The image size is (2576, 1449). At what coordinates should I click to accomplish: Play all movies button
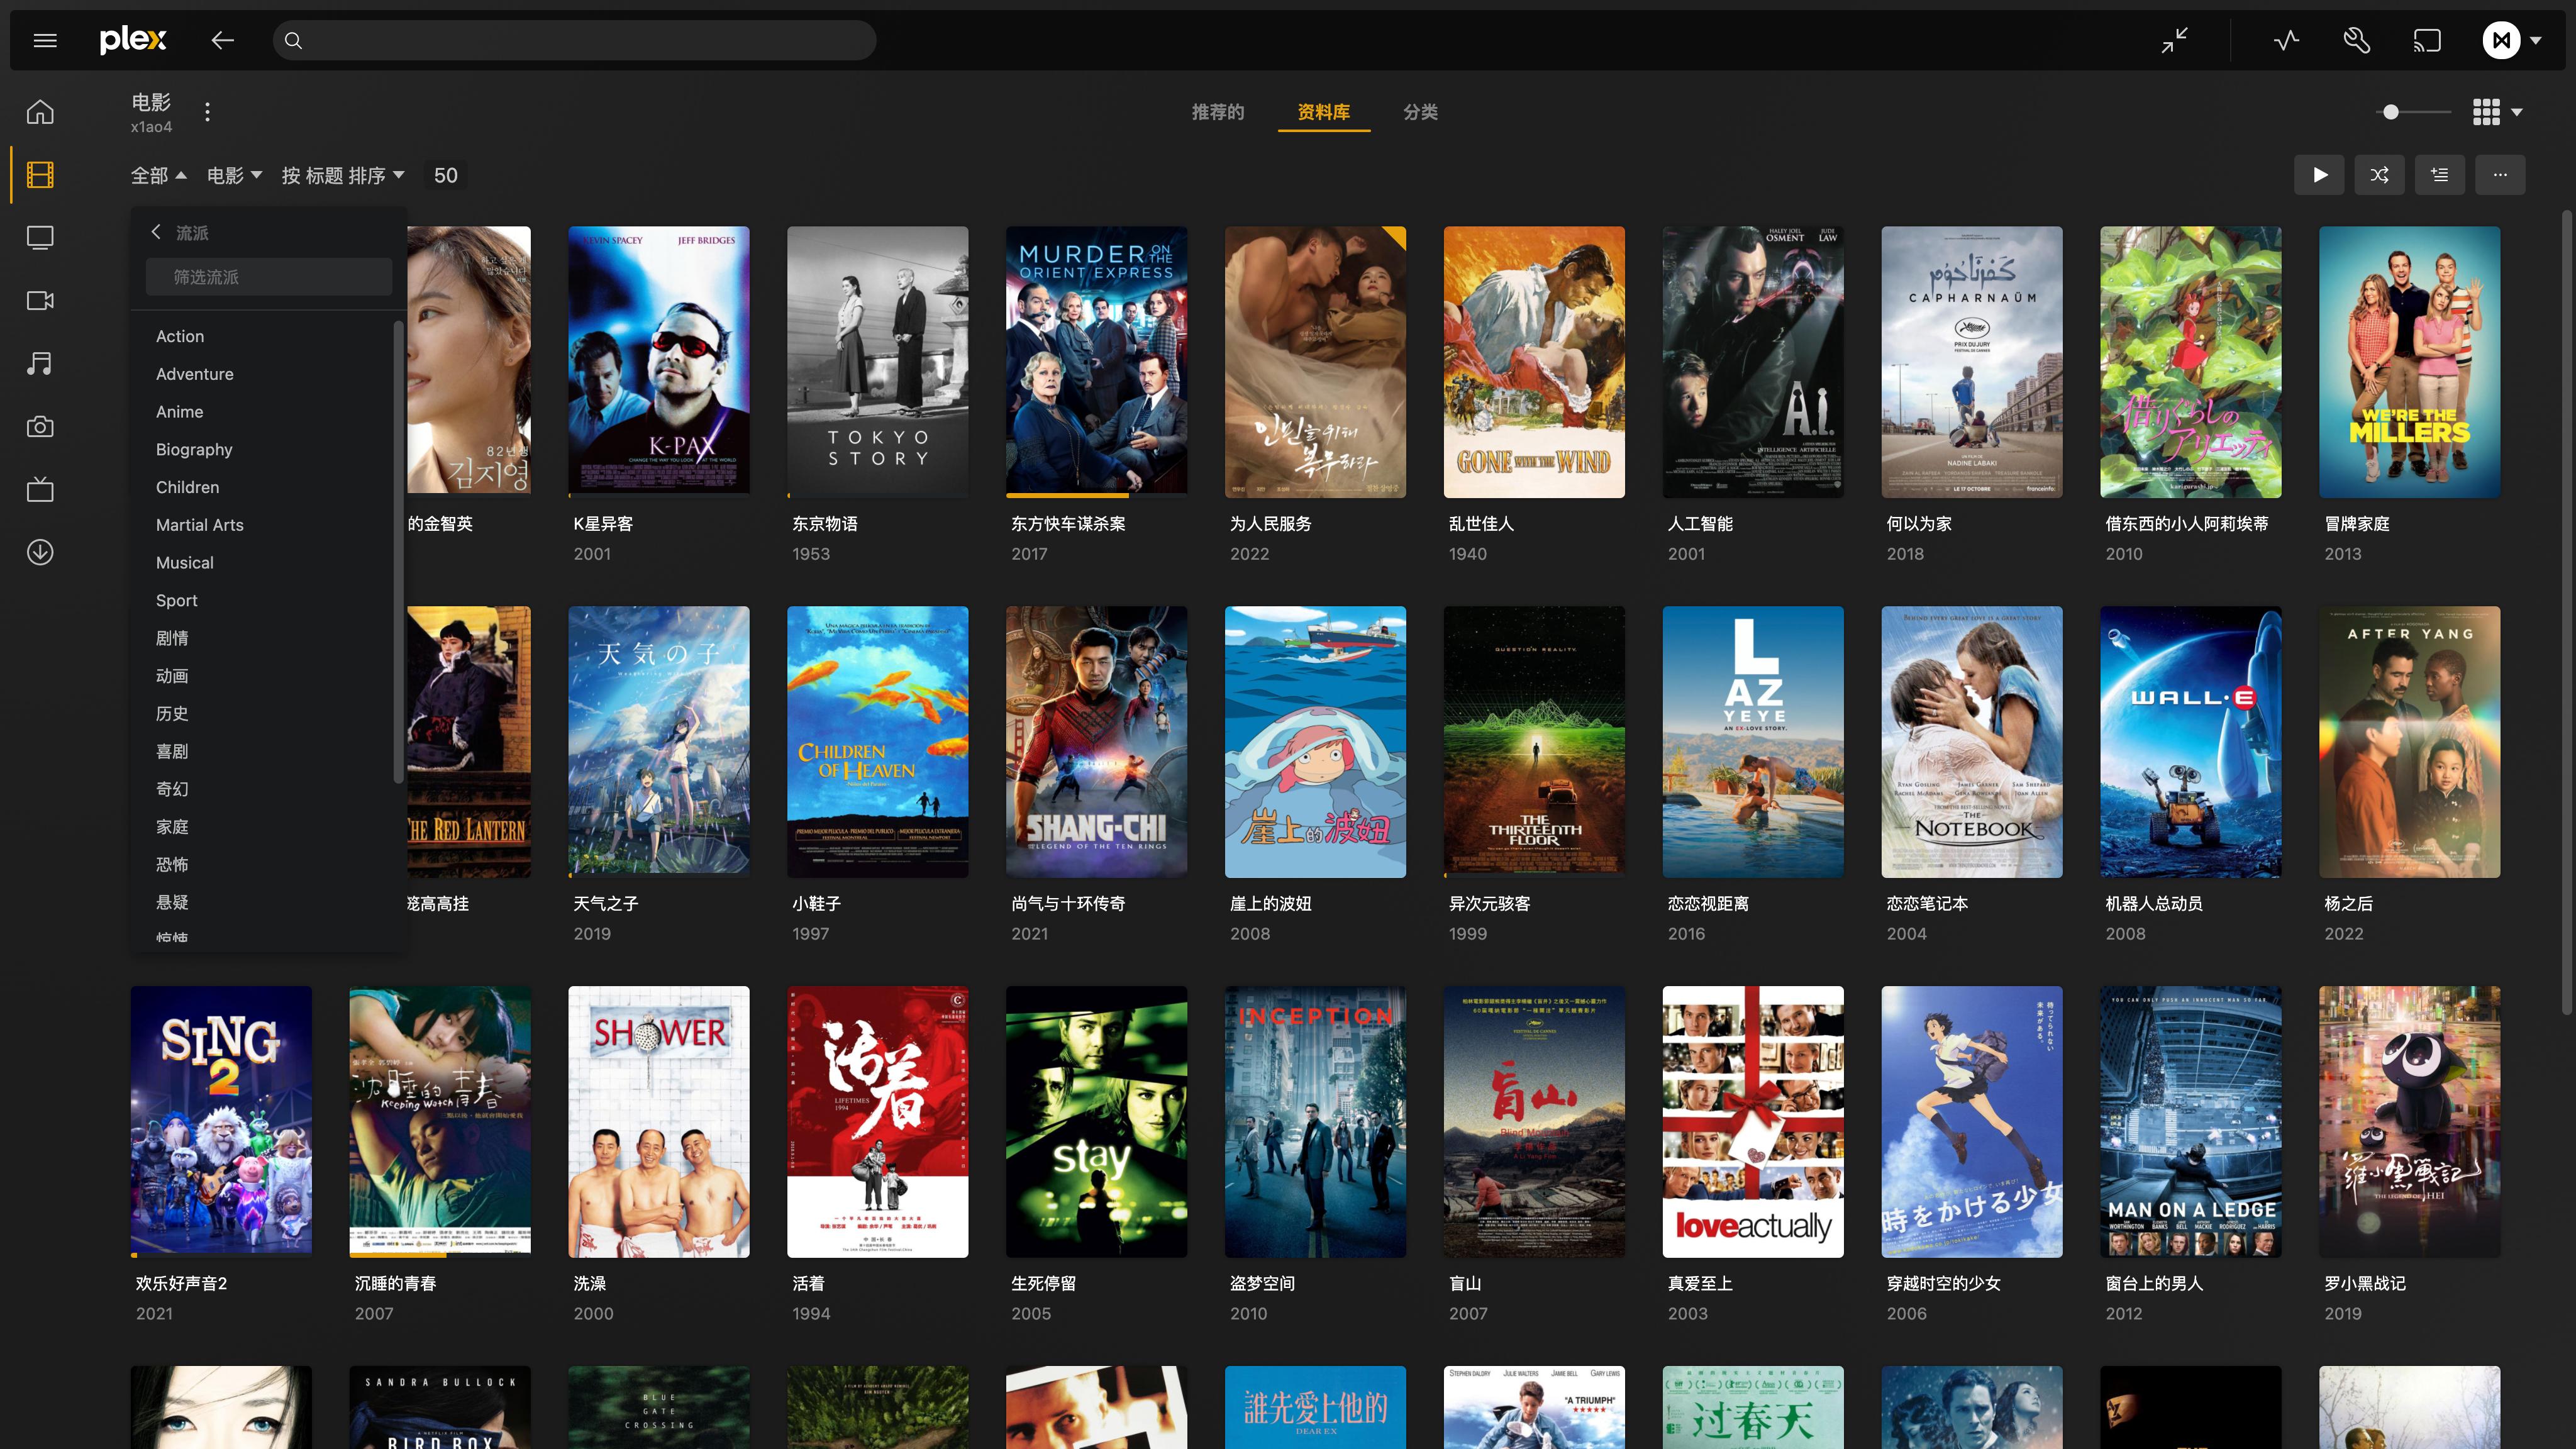(x=2319, y=175)
